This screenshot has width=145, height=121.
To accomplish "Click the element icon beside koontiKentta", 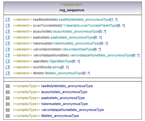I will (8, 67).
